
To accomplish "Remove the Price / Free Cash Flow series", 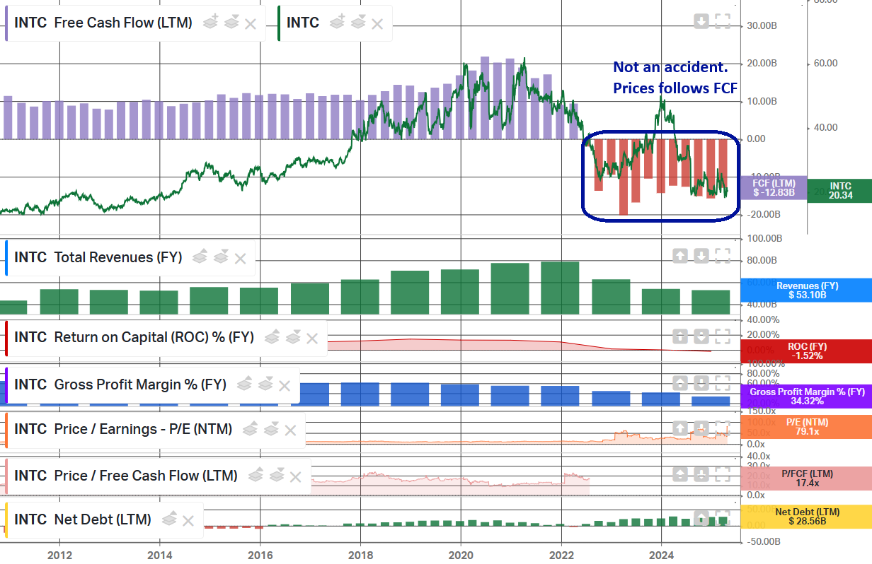I will [296, 476].
